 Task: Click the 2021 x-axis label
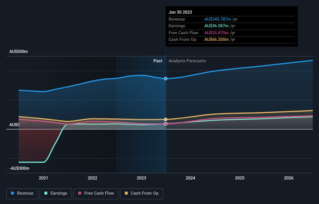coord(44,178)
